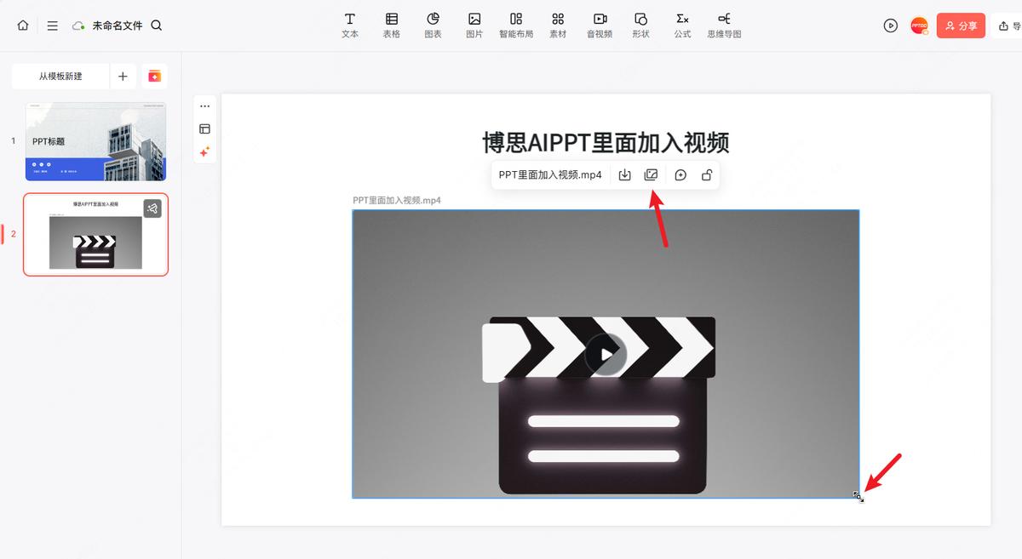Click the 从模板新建 template button
The image size is (1022, 559).
coord(60,76)
